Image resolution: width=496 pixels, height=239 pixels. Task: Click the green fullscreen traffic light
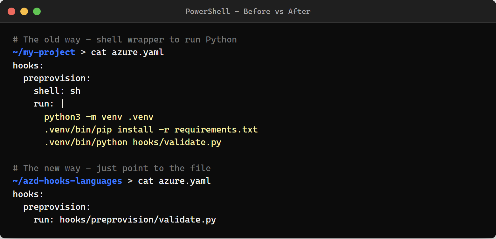(37, 11)
